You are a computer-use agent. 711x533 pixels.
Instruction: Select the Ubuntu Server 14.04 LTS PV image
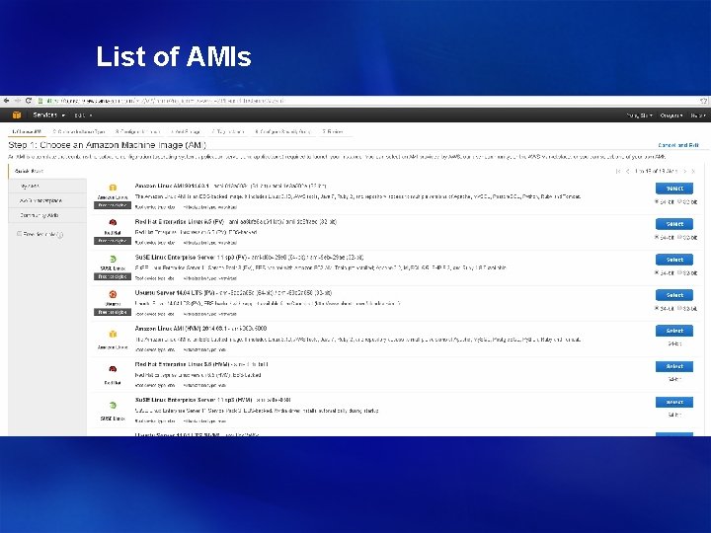point(674,295)
